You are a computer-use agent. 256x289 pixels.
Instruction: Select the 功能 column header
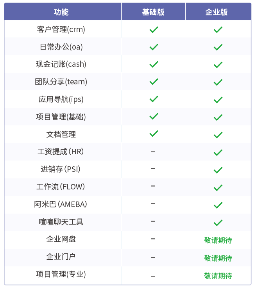[x=61, y=12]
